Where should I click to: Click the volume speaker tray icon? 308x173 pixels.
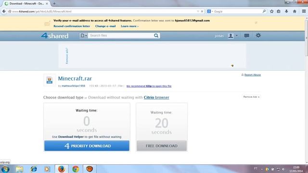click(283, 169)
